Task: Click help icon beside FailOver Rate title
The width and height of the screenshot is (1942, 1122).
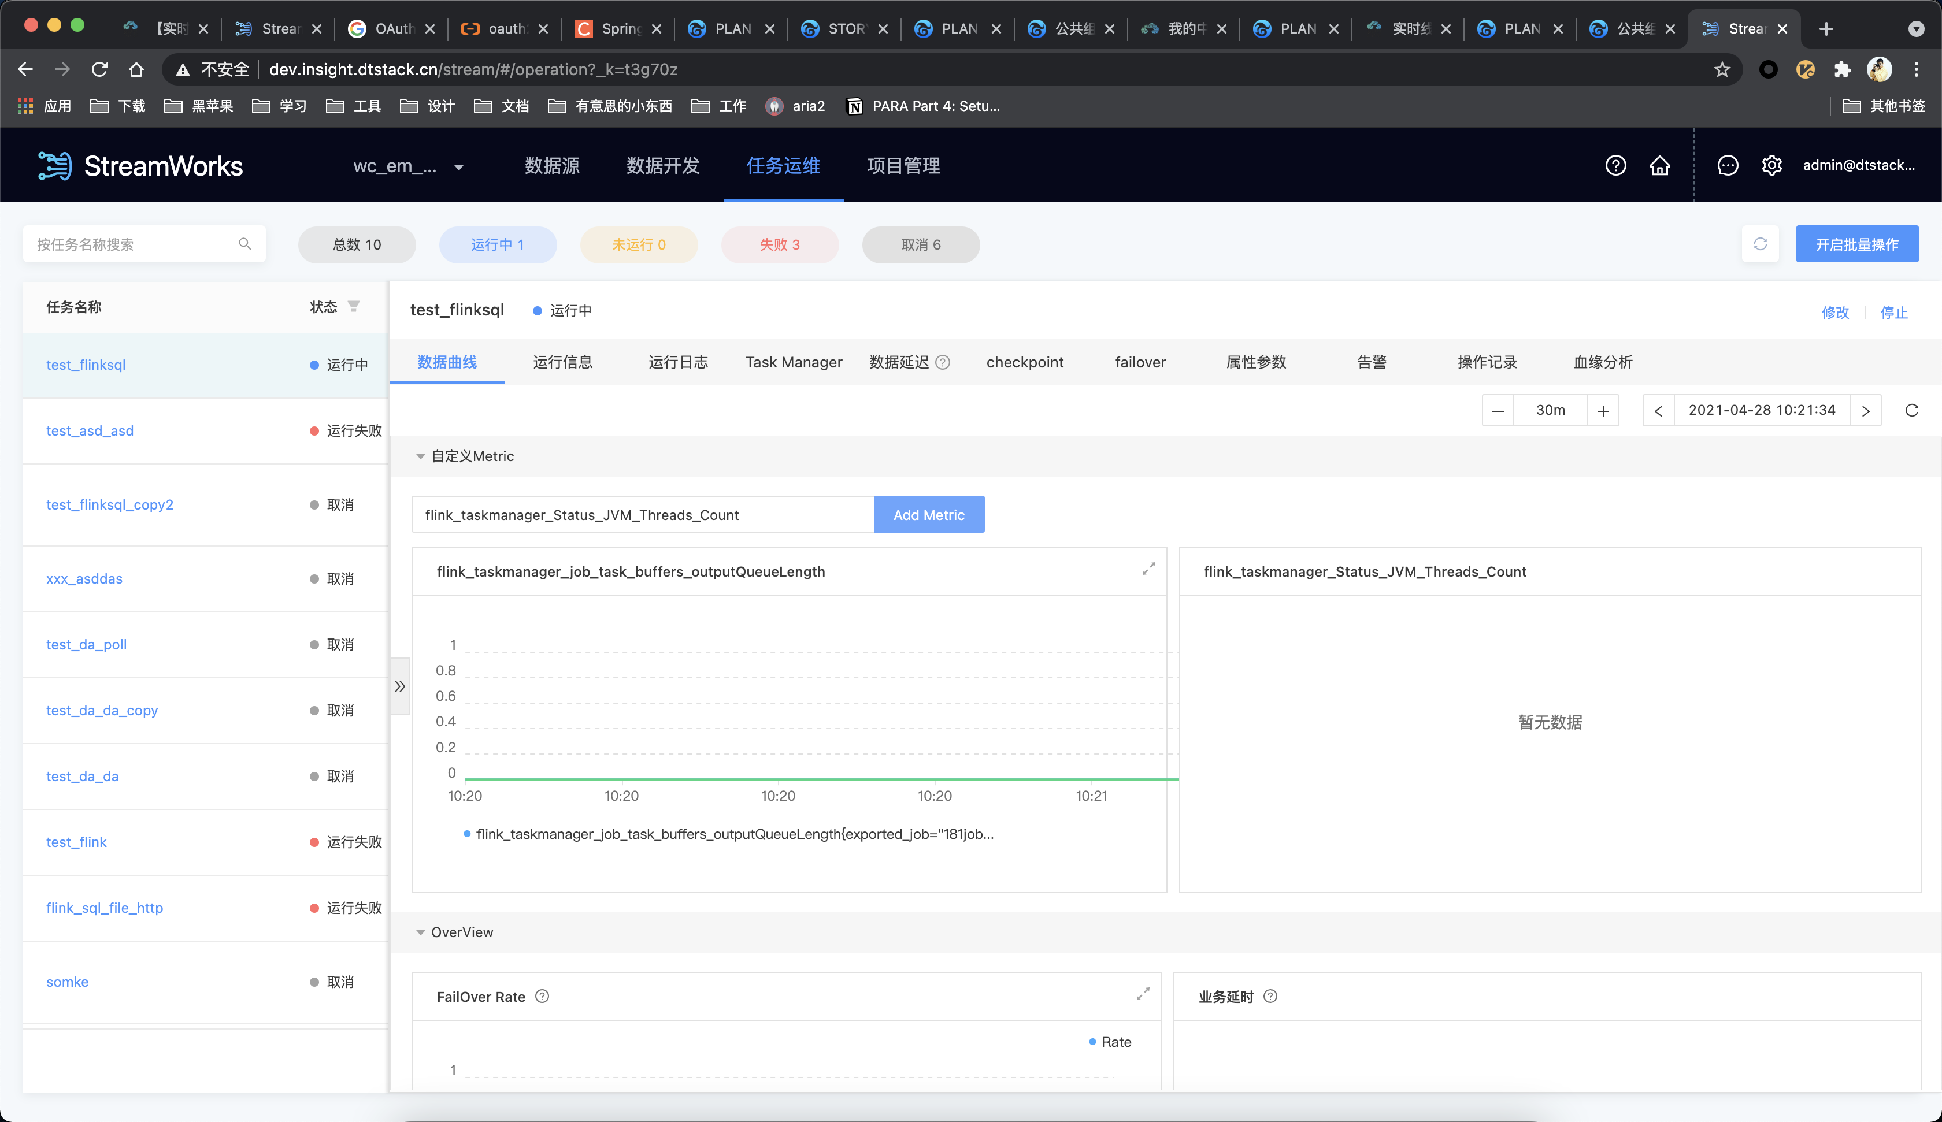Action: pyautogui.click(x=542, y=995)
